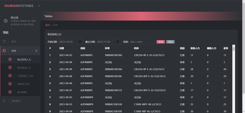Click the 编制人力 column header
This screenshot has width=245, height=113.
pos(212,48)
